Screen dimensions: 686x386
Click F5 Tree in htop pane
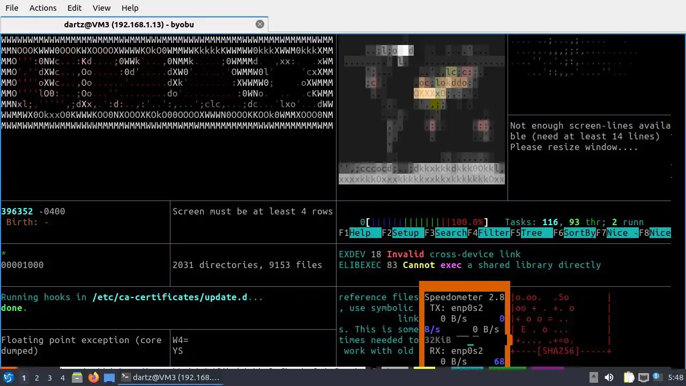pos(532,233)
